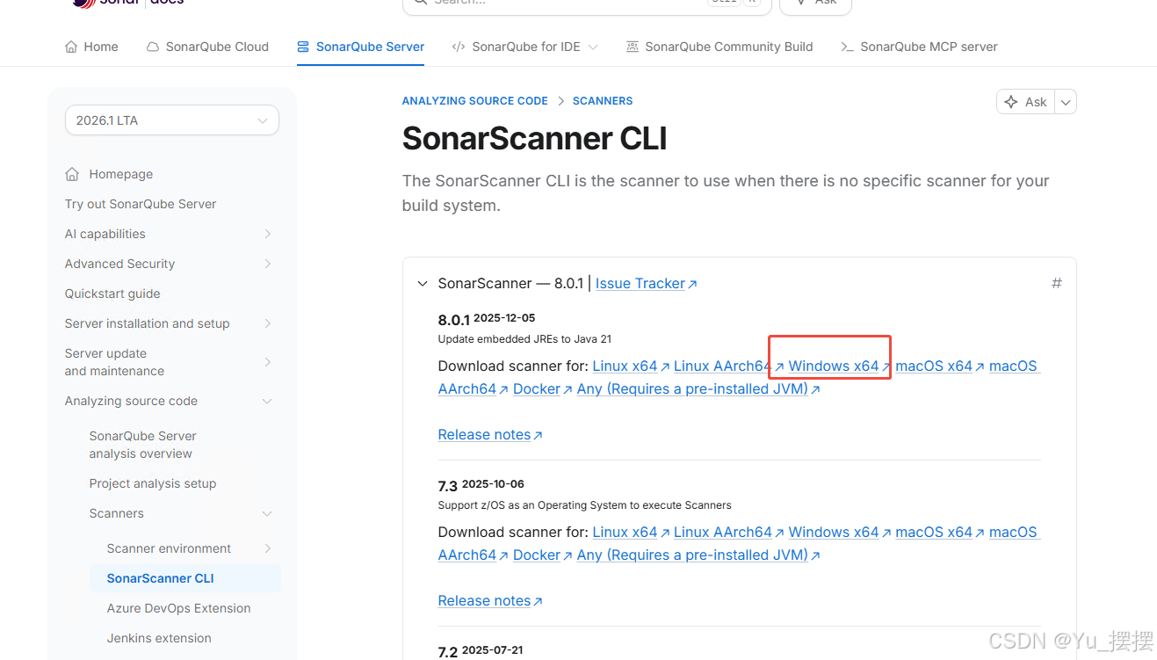Screen dimensions: 1157x660
Task: Copy section anchor hash icon
Action: [x=1057, y=283]
